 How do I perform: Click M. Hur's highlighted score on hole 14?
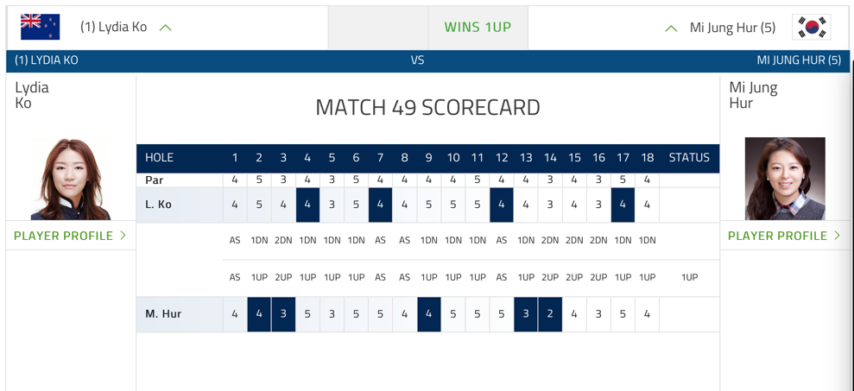(550, 314)
